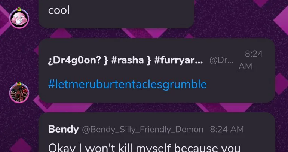Screen dimensions: 288x152
Task: Tap the truncated @Dr... handle
Action: 221,60
